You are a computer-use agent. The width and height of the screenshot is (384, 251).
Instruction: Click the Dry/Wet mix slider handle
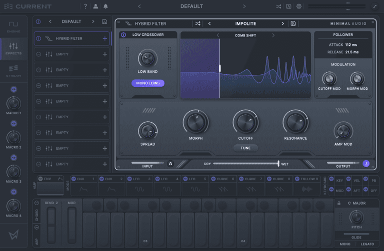point(278,164)
